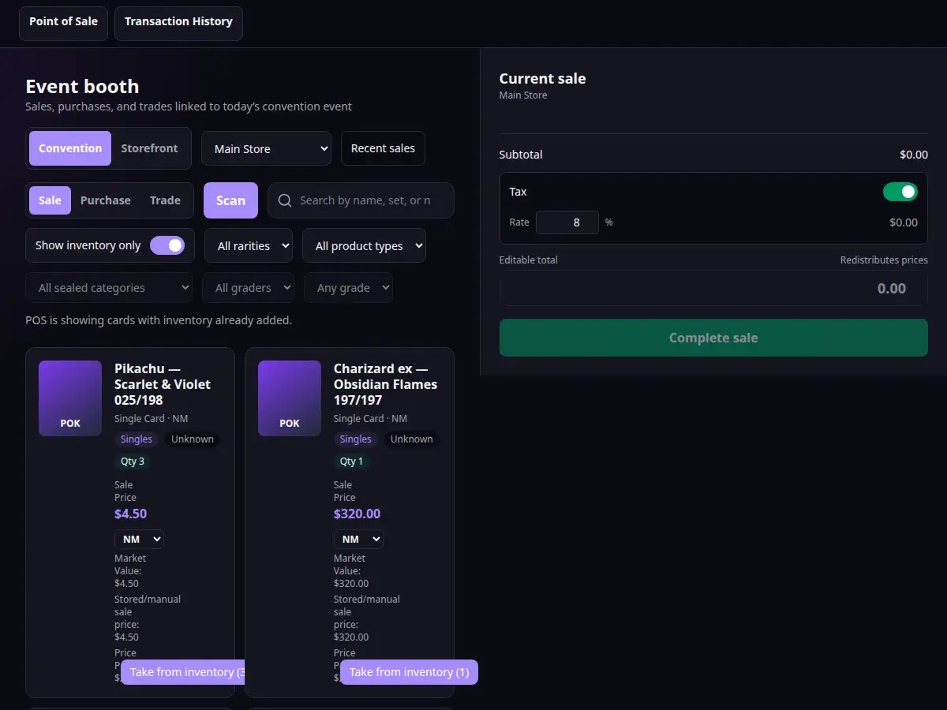View Recent sales
Image resolution: width=947 pixels, height=710 pixels.
(383, 148)
